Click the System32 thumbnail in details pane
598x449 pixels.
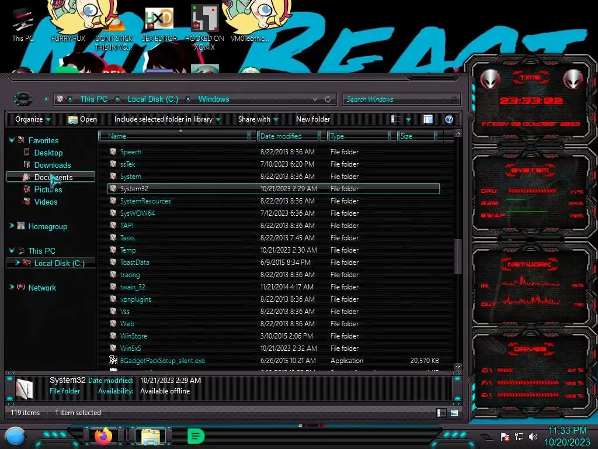click(25, 389)
